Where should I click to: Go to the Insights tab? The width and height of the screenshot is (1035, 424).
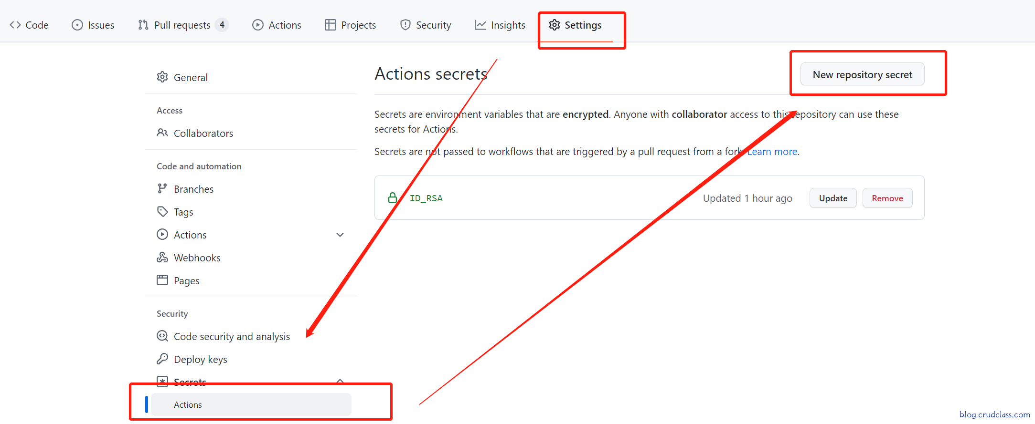pyautogui.click(x=500, y=25)
